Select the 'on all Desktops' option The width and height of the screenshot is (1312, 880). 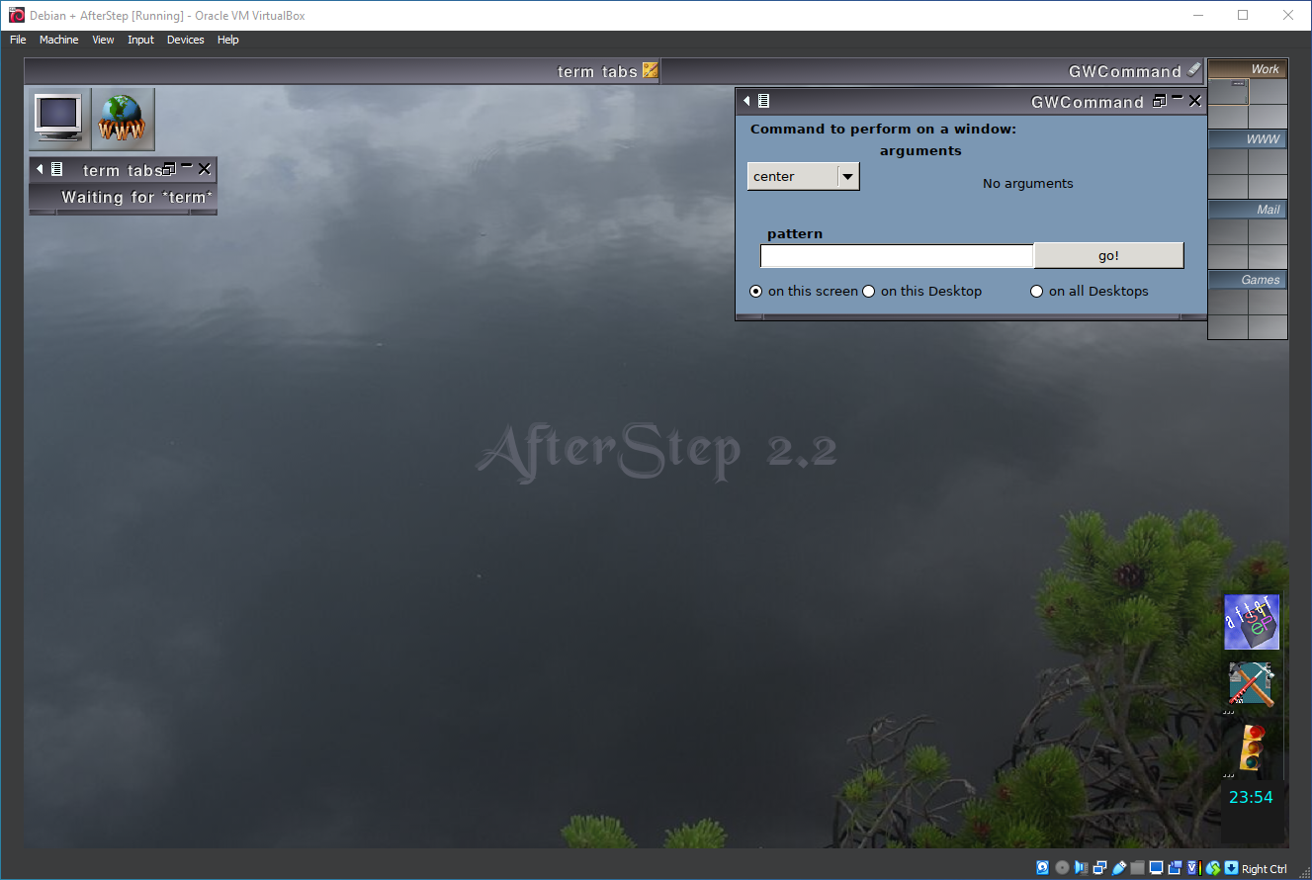[1036, 291]
